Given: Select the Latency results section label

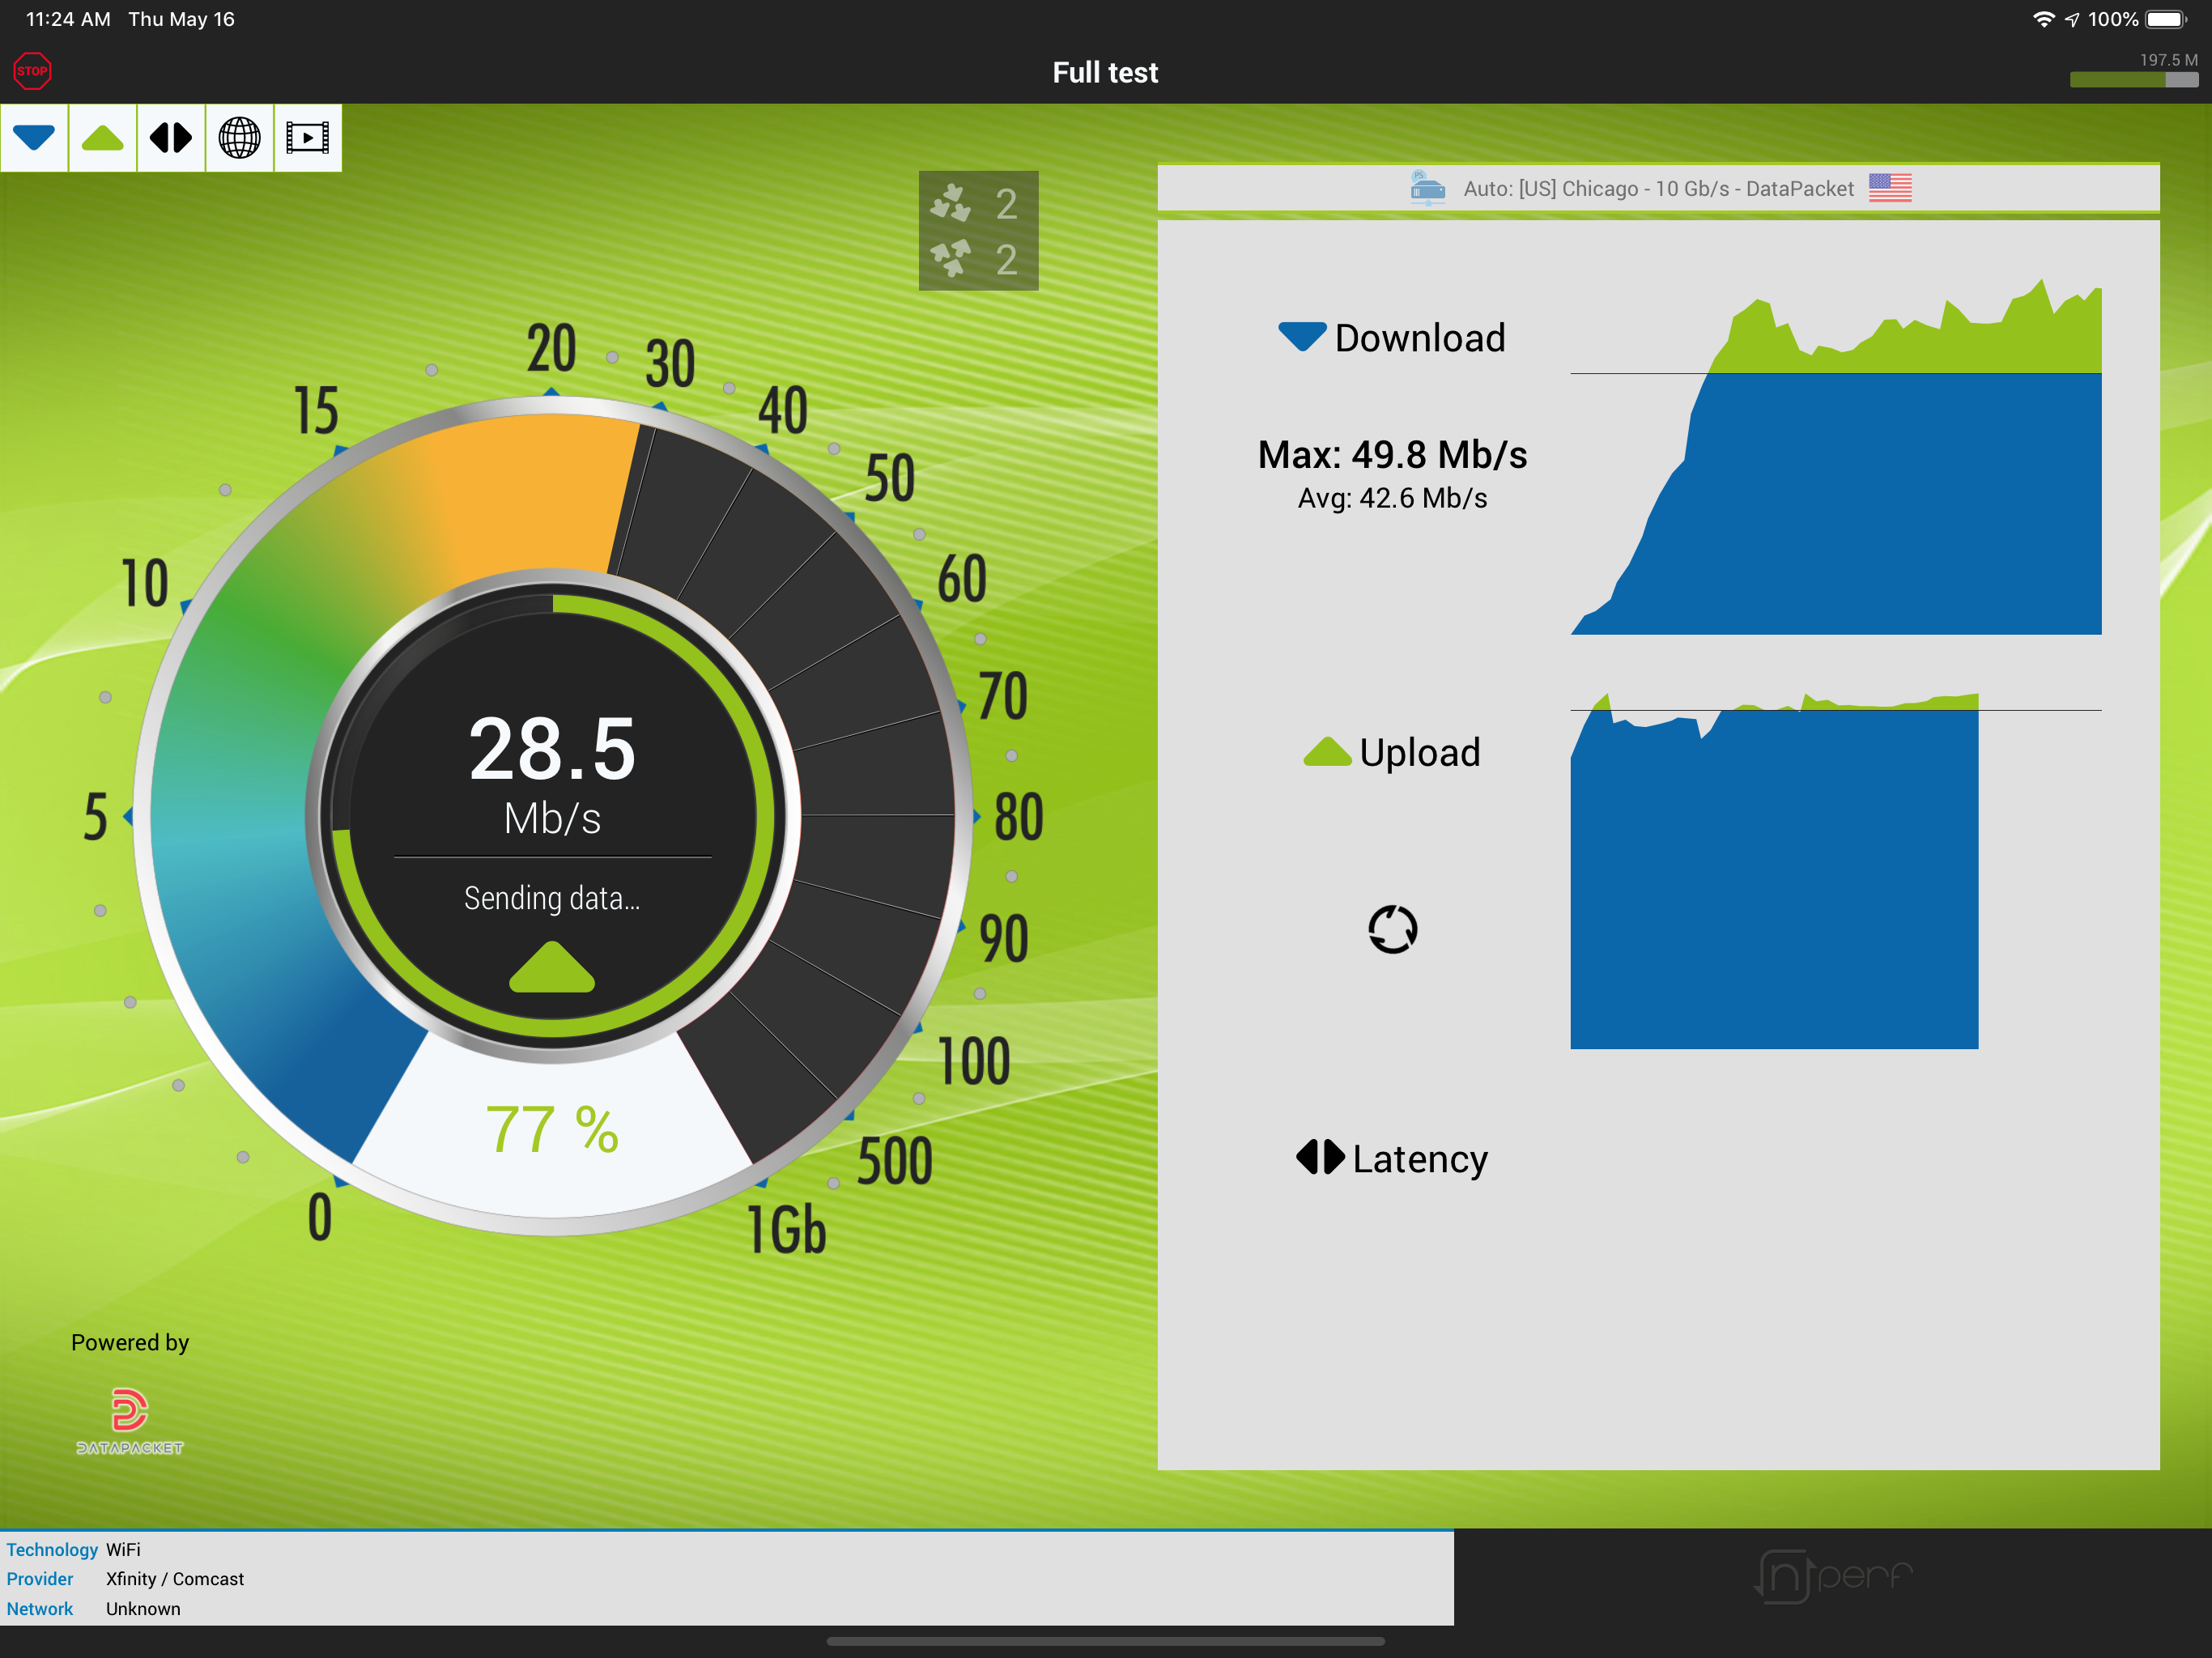Looking at the screenshot, I should [1392, 1158].
